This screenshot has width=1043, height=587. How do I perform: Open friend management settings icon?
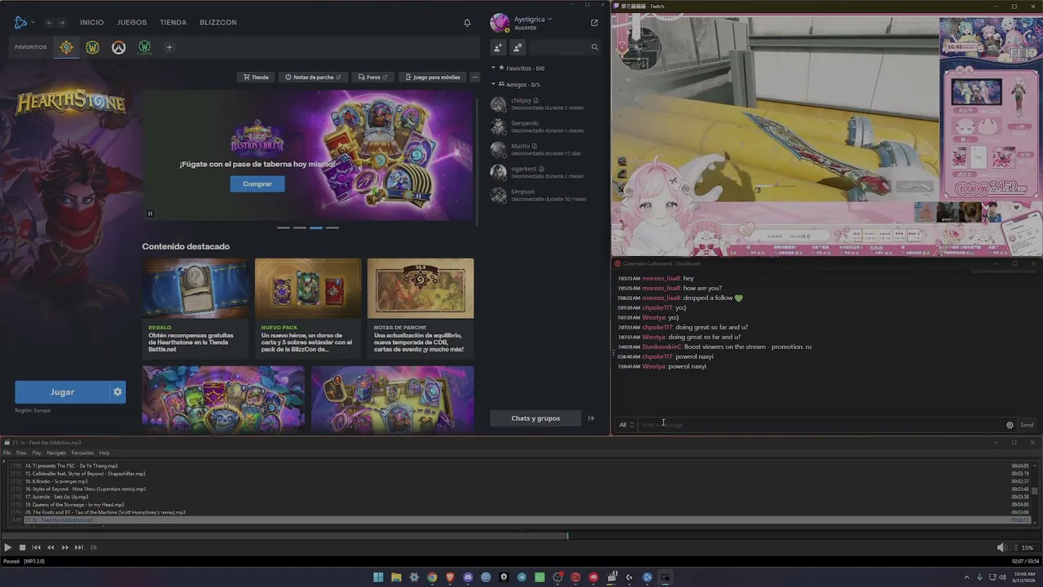[x=517, y=47]
